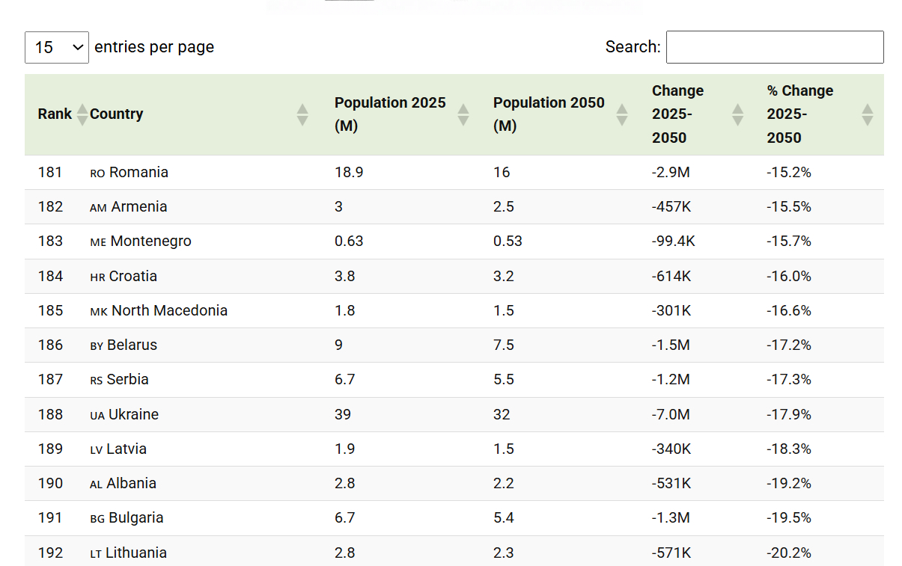The height and width of the screenshot is (566, 902).
Task: Click sort arrows for Change 2025-2050 column
Action: pyautogui.click(x=737, y=114)
